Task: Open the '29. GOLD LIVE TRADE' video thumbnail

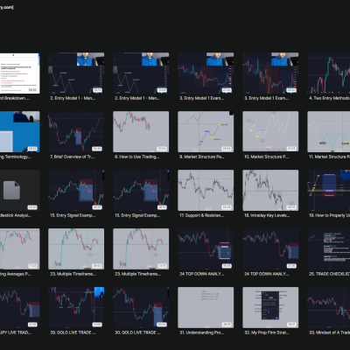Action: point(76,307)
